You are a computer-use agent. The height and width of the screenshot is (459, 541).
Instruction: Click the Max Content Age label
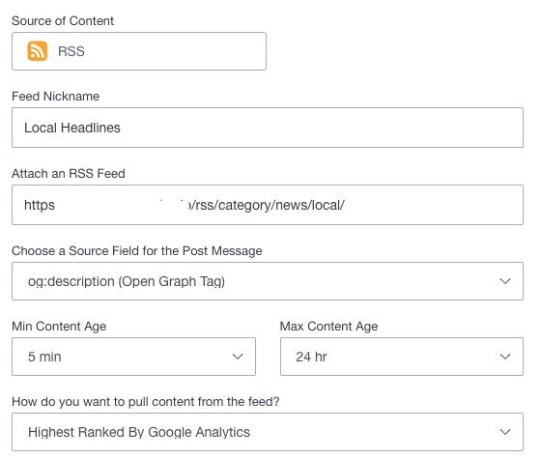(328, 327)
